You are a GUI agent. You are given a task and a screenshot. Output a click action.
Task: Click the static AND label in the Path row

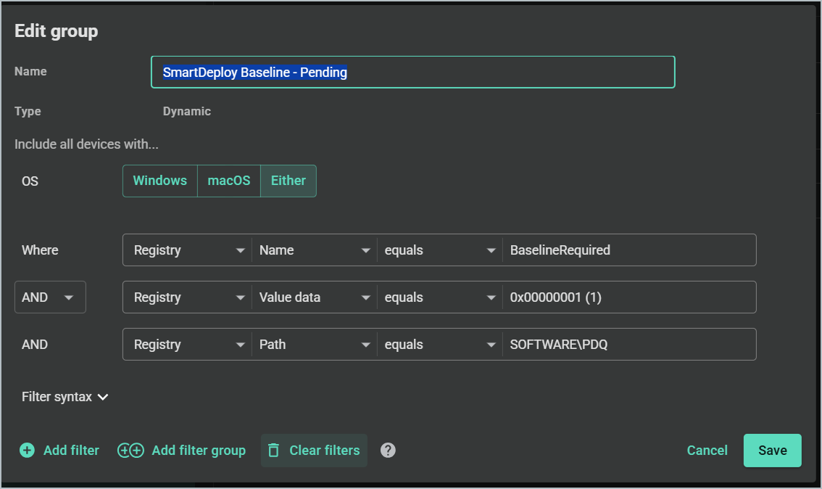[x=35, y=345]
